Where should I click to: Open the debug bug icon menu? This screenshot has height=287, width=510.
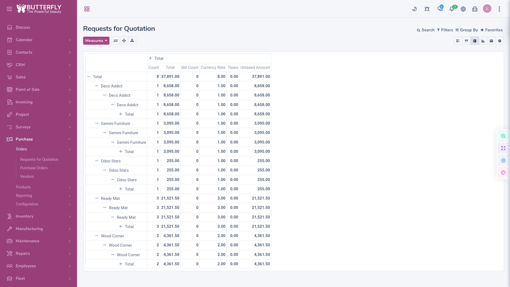point(427,9)
